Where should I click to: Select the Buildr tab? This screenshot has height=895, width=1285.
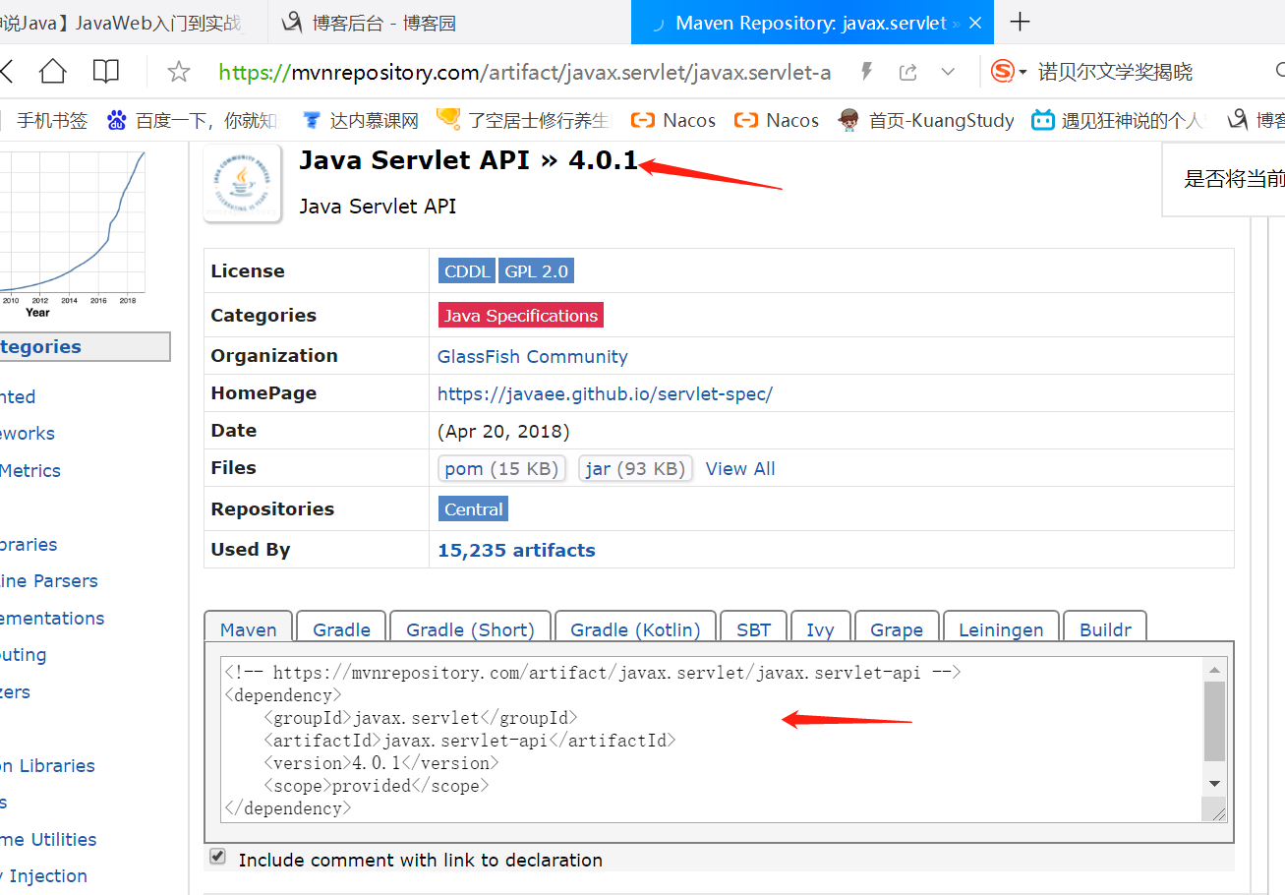(1105, 629)
